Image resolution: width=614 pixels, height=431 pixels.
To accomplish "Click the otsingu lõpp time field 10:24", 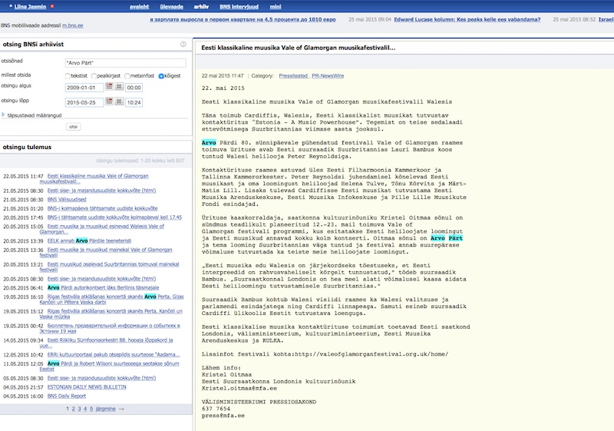I will click(134, 102).
